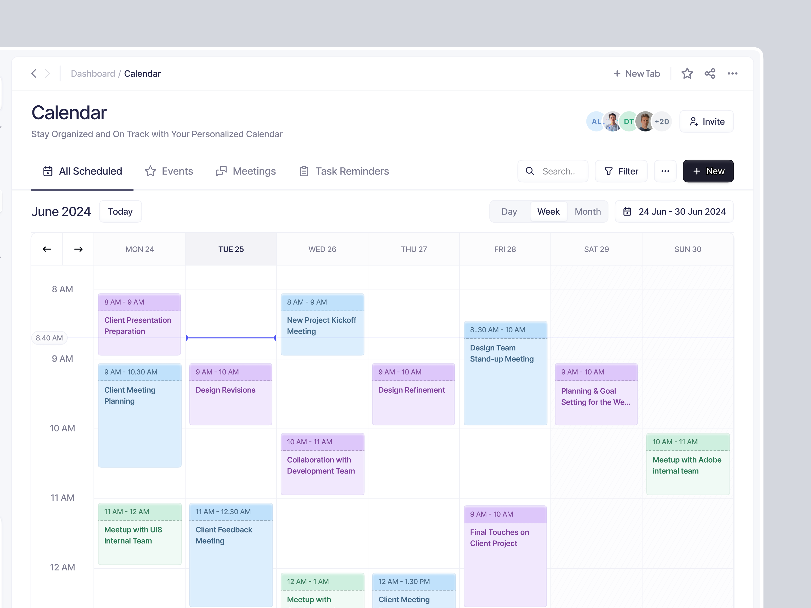This screenshot has width=811, height=608.
Task: Go to next week with right arrow
Action: pyautogui.click(x=78, y=249)
